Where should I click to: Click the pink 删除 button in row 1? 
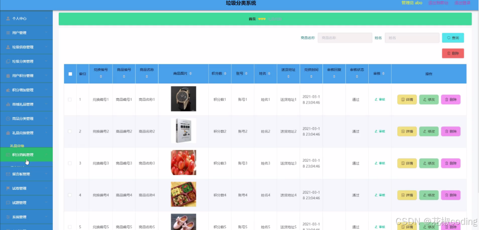(x=450, y=100)
